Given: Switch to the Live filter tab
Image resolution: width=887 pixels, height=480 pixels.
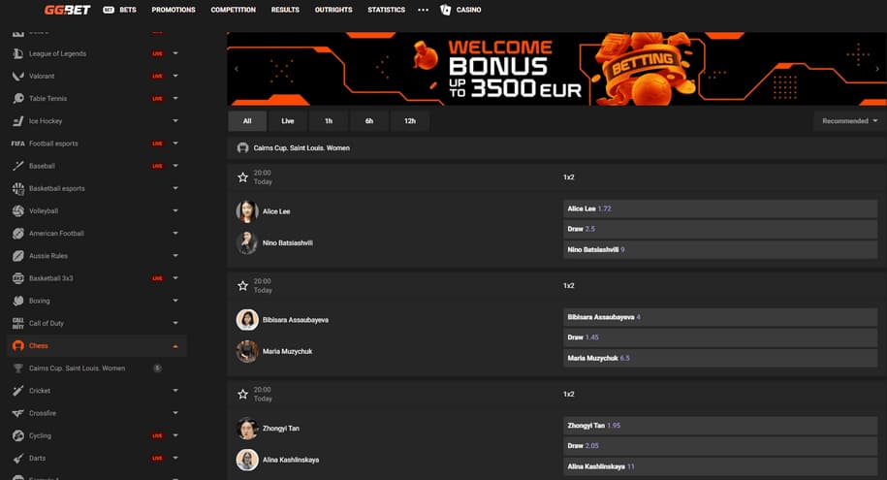Looking at the screenshot, I should 288,121.
